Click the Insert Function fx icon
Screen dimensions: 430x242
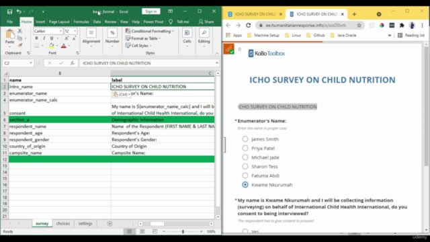[72, 63]
